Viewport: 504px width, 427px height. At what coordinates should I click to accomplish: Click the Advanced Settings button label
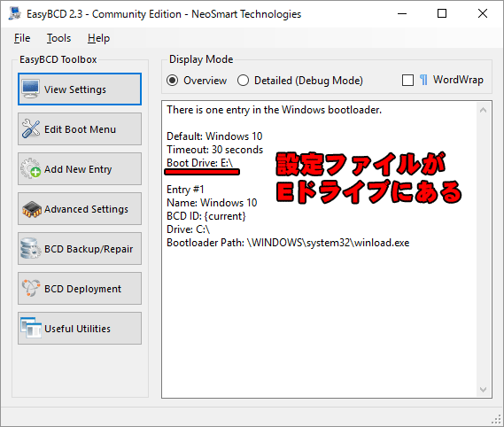point(86,209)
